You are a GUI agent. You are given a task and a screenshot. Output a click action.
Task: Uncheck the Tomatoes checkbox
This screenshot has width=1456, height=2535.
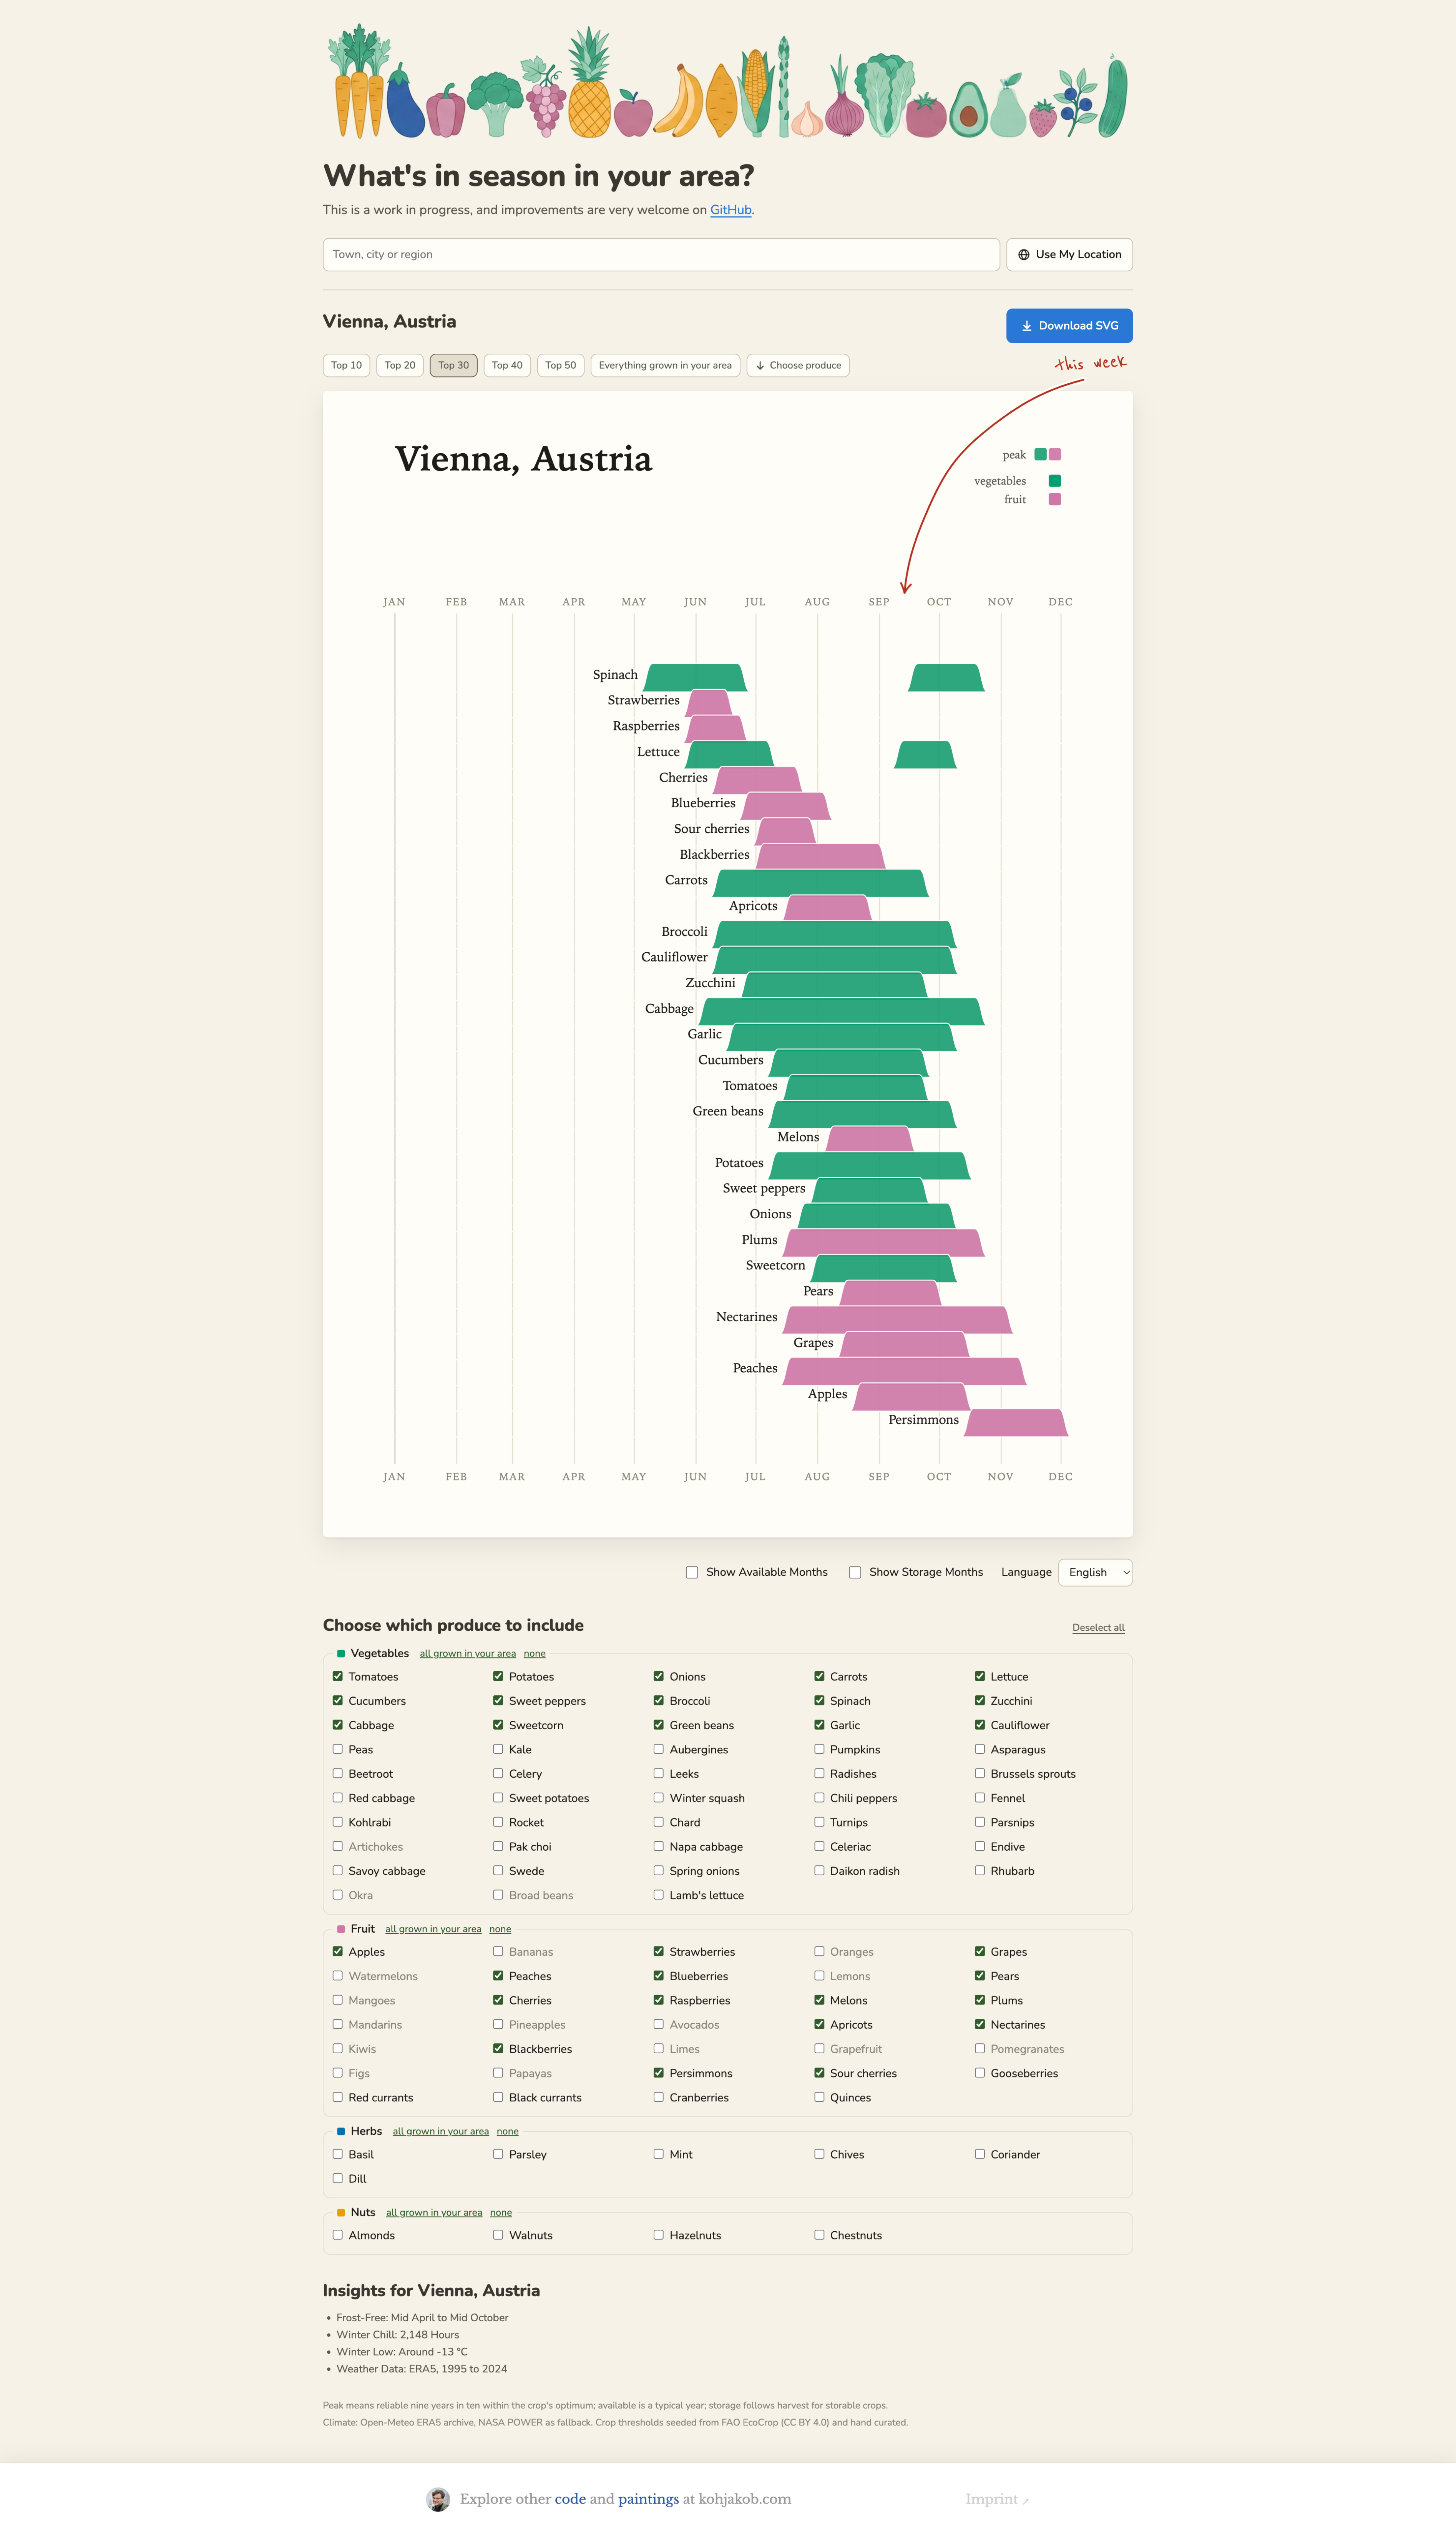(x=338, y=1677)
